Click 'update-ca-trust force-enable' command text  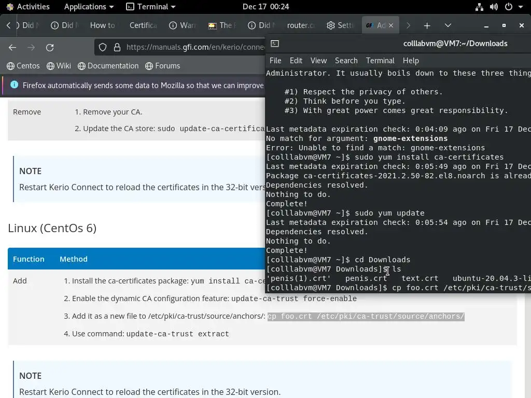point(294,298)
